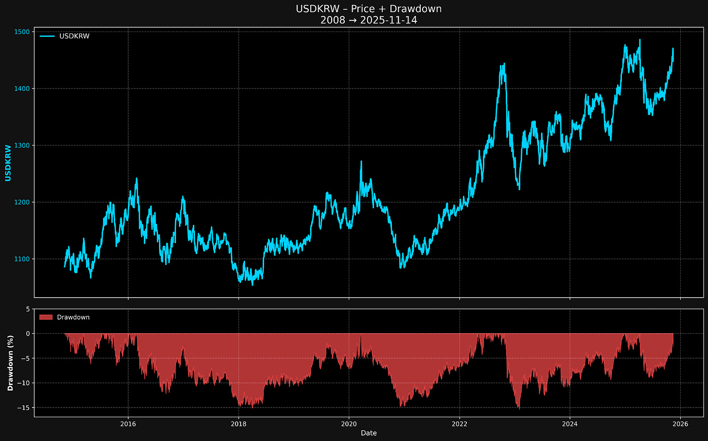Click the 2024 date axis label

pyautogui.click(x=570, y=424)
